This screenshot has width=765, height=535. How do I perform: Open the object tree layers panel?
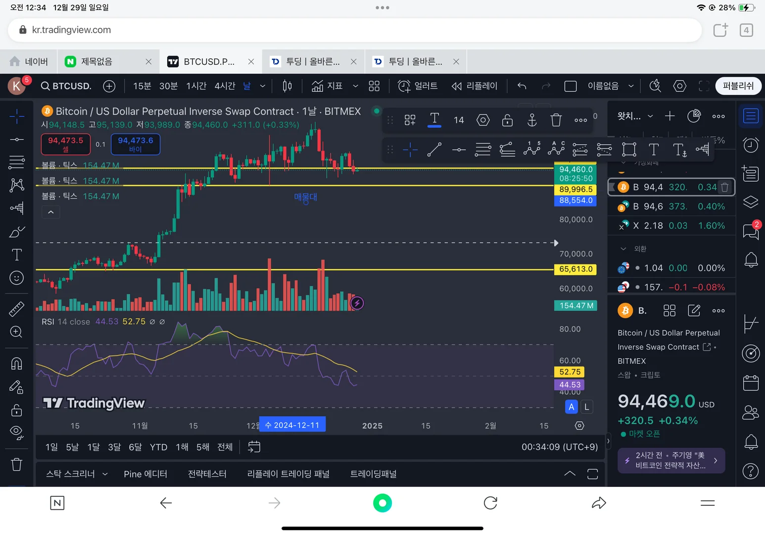click(x=751, y=202)
